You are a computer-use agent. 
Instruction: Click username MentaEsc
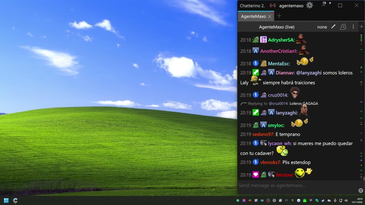[279, 64]
